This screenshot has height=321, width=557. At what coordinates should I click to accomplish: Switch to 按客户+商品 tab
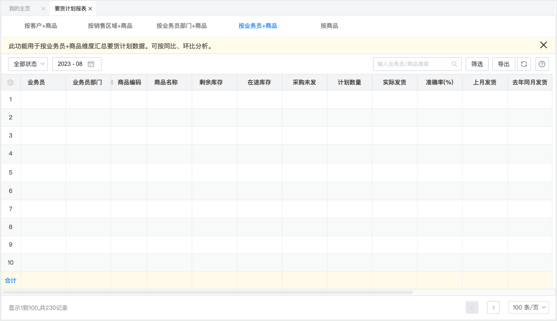tap(41, 26)
